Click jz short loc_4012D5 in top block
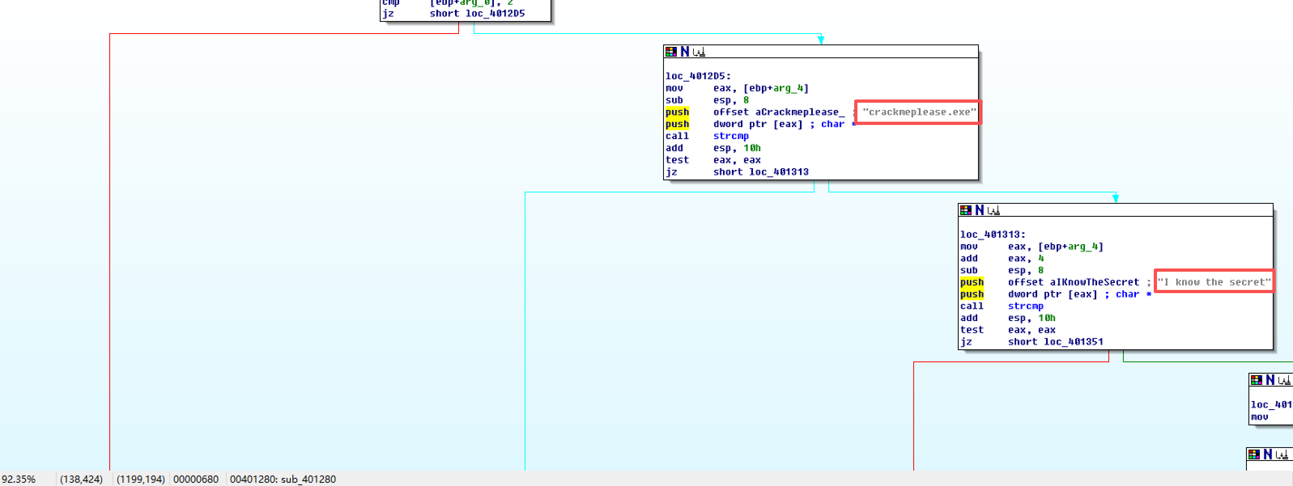1293x486 pixels. [x=476, y=13]
